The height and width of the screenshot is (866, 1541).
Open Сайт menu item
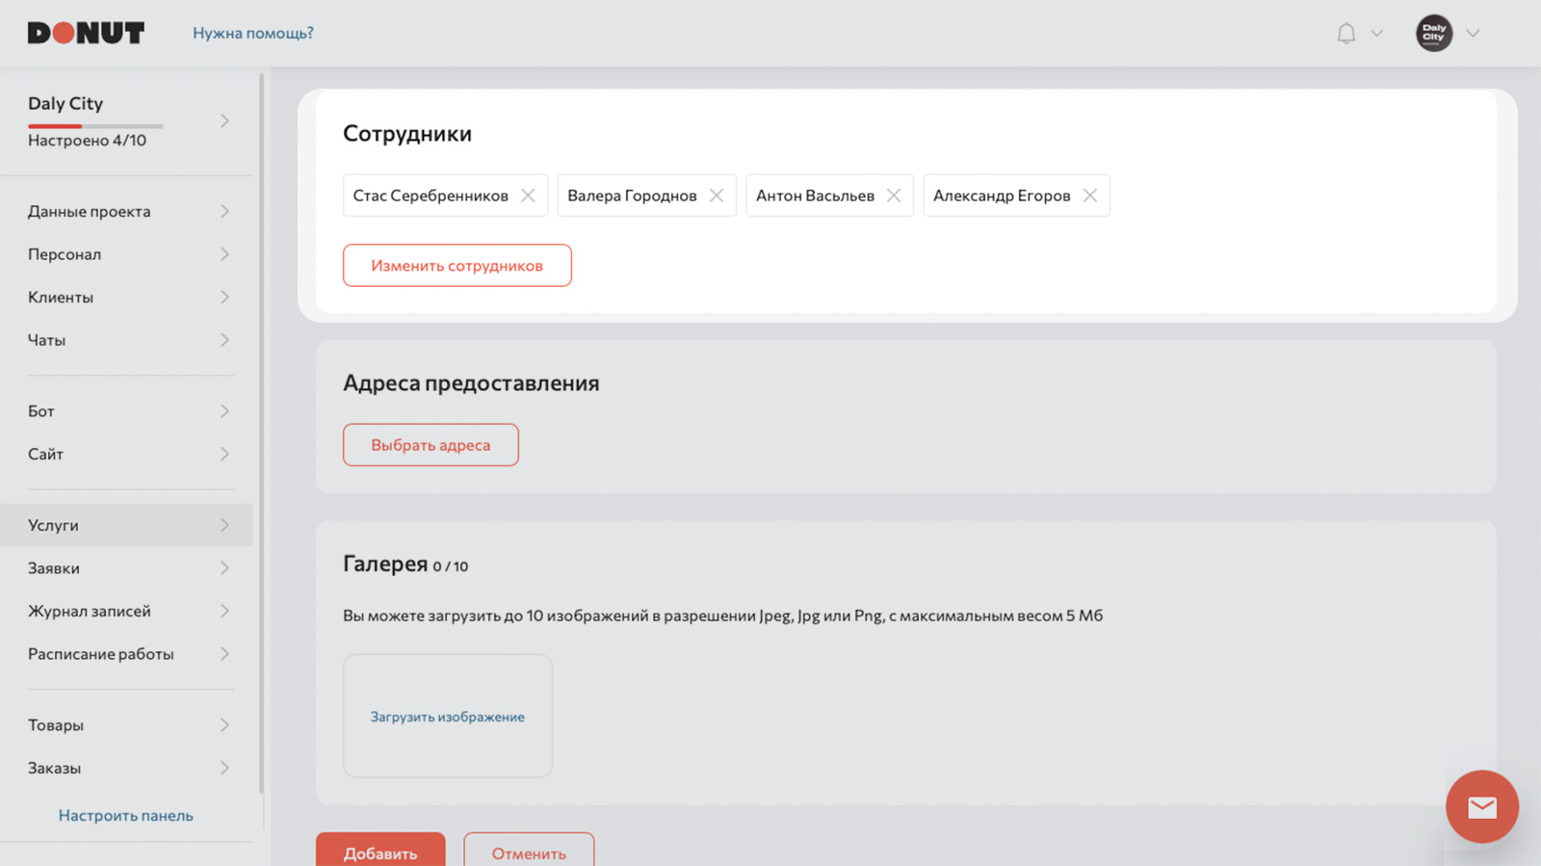(x=126, y=454)
